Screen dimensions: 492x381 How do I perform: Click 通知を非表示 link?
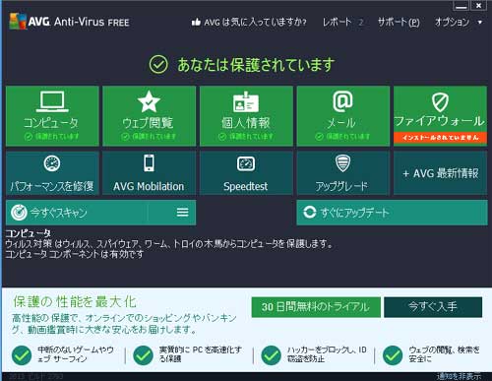[x=459, y=376]
